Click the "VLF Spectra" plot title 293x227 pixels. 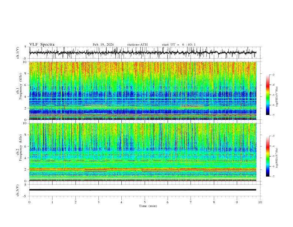42,45
